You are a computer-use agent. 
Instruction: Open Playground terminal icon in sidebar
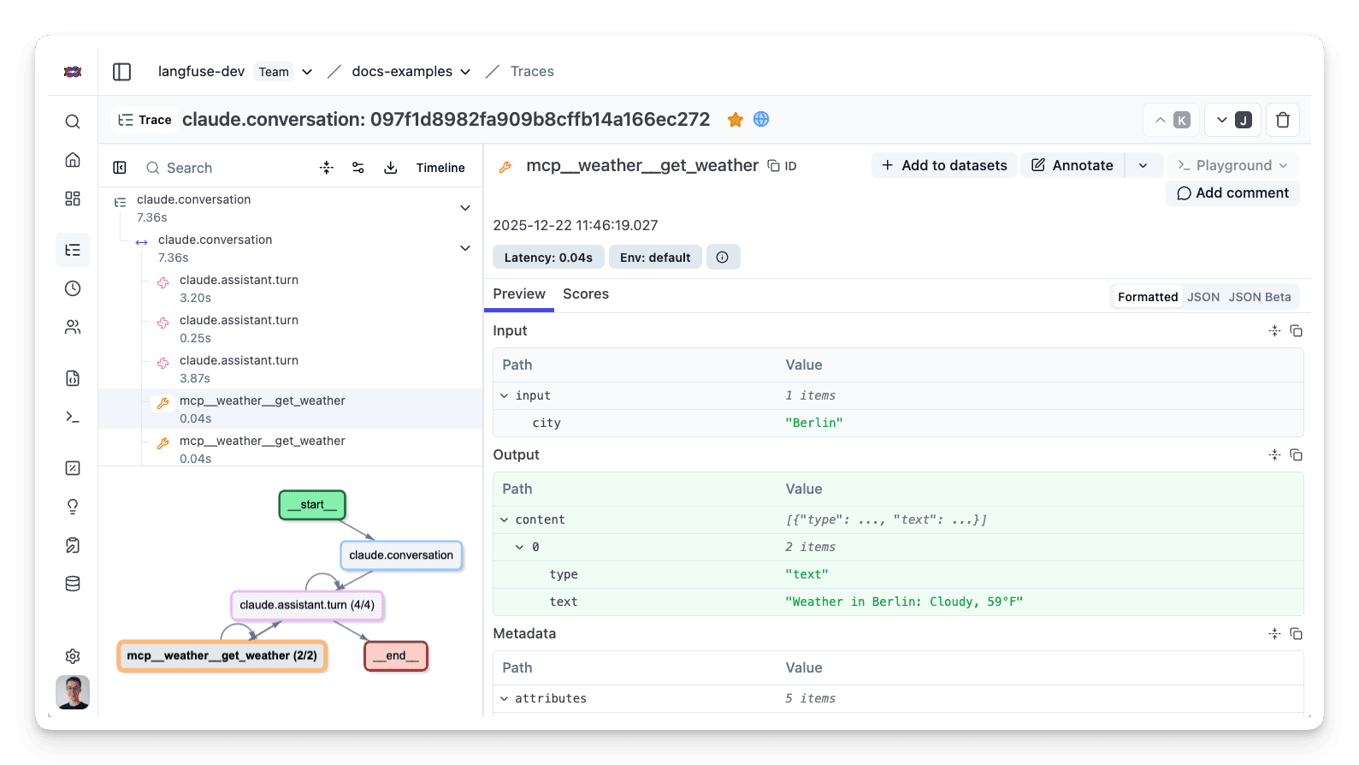[73, 417]
